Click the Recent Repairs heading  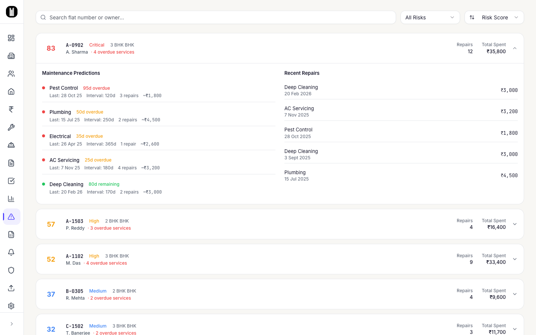tap(302, 73)
